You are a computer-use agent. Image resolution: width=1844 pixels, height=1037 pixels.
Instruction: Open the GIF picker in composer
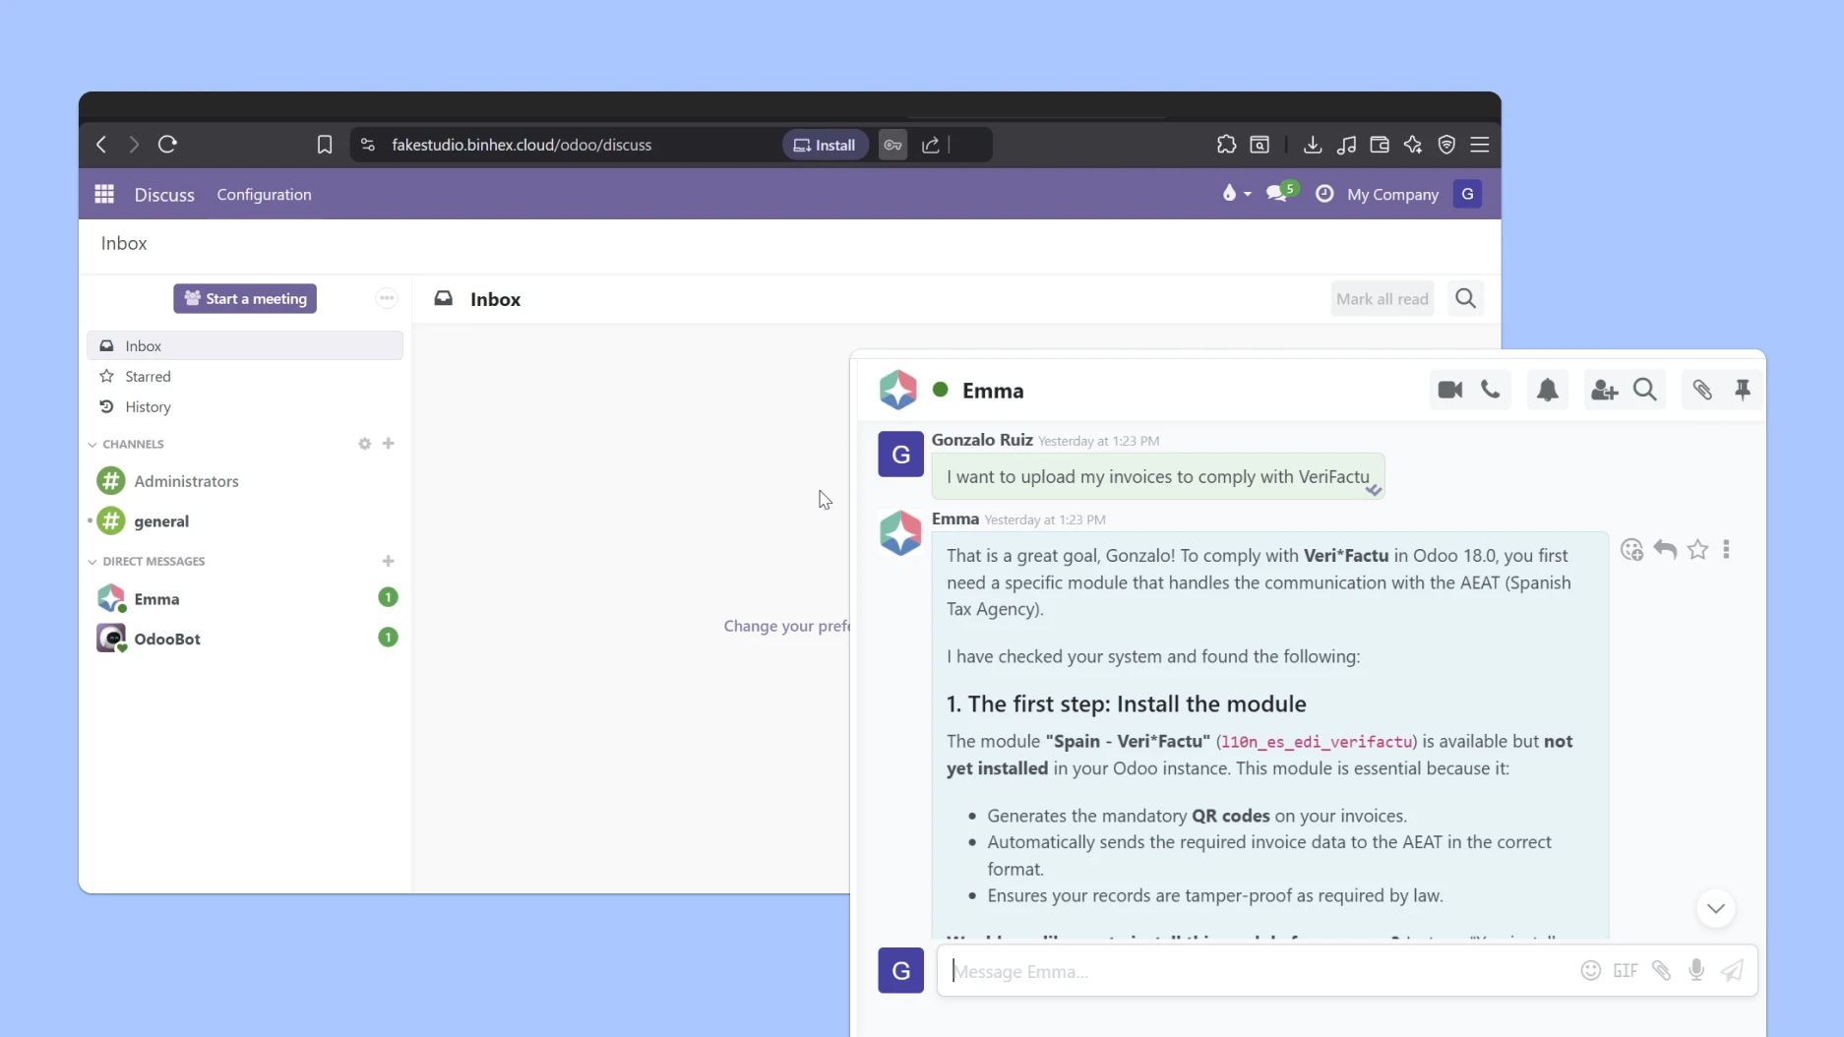click(x=1626, y=970)
